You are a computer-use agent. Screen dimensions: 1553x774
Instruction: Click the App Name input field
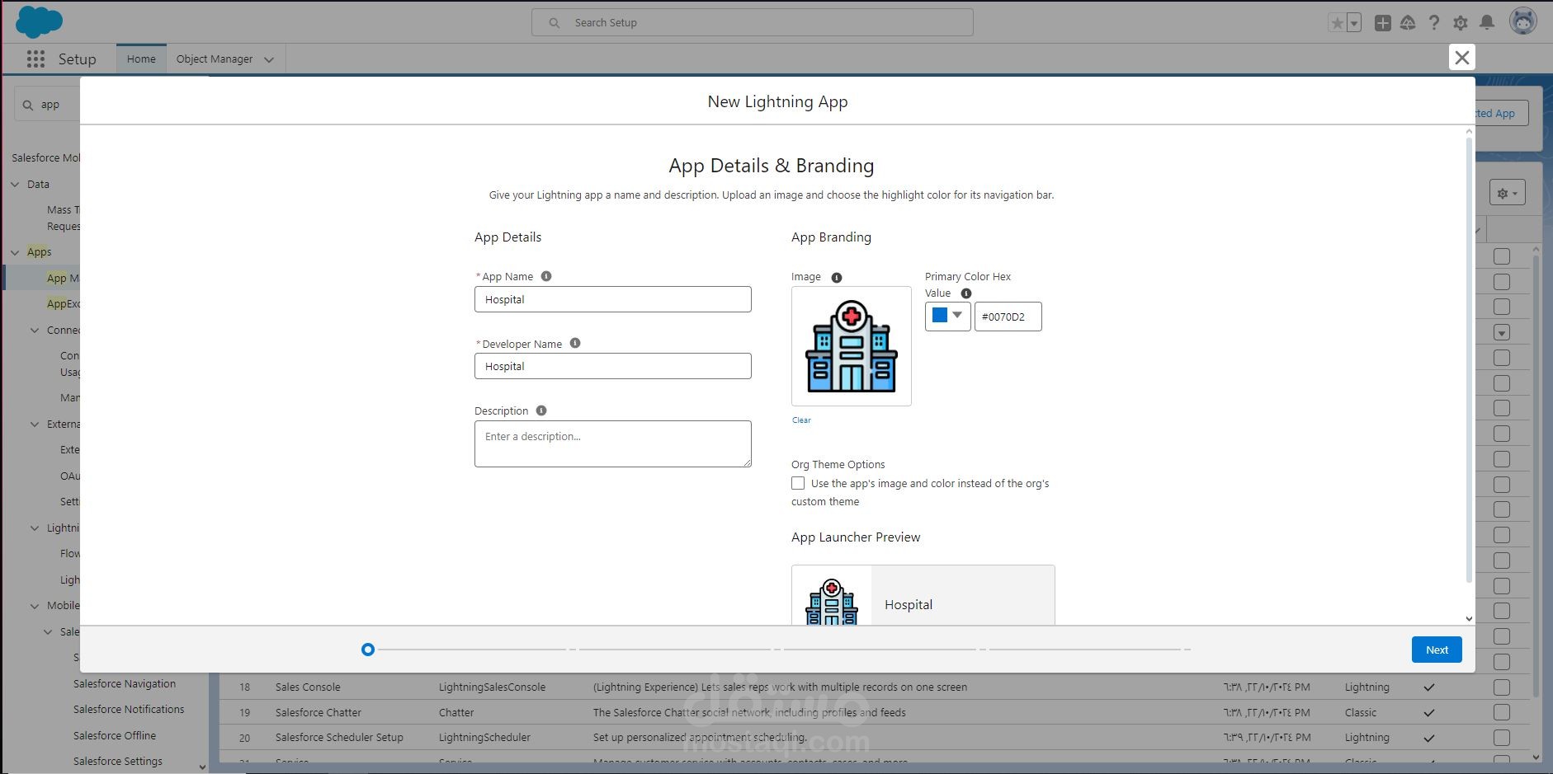click(x=613, y=299)
